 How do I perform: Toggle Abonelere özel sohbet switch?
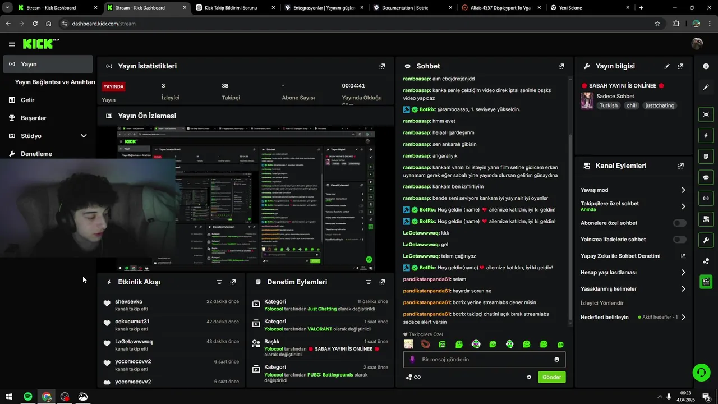click(x=679, y=223)
